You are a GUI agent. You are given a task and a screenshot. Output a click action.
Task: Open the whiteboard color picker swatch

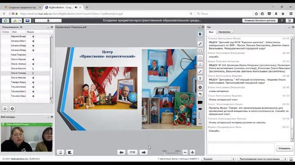200,102
